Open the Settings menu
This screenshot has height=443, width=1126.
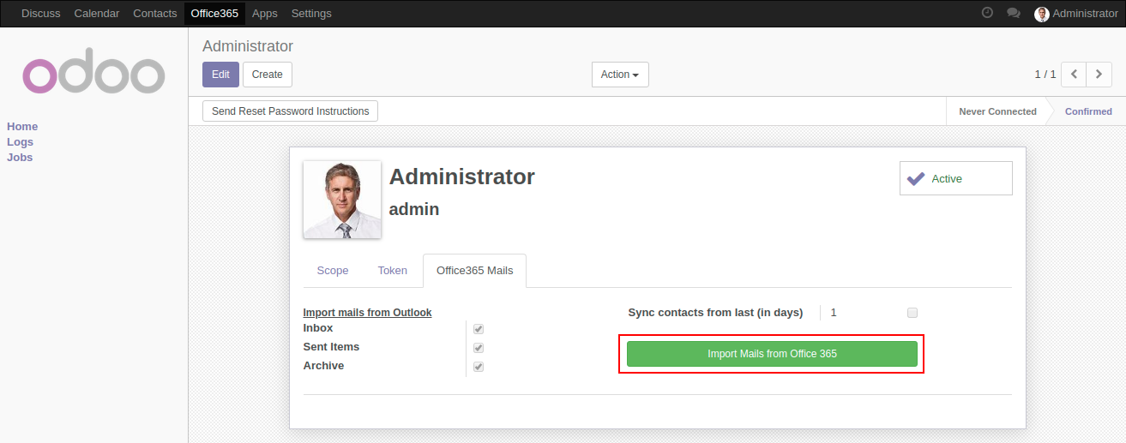(x=311, y=14)
